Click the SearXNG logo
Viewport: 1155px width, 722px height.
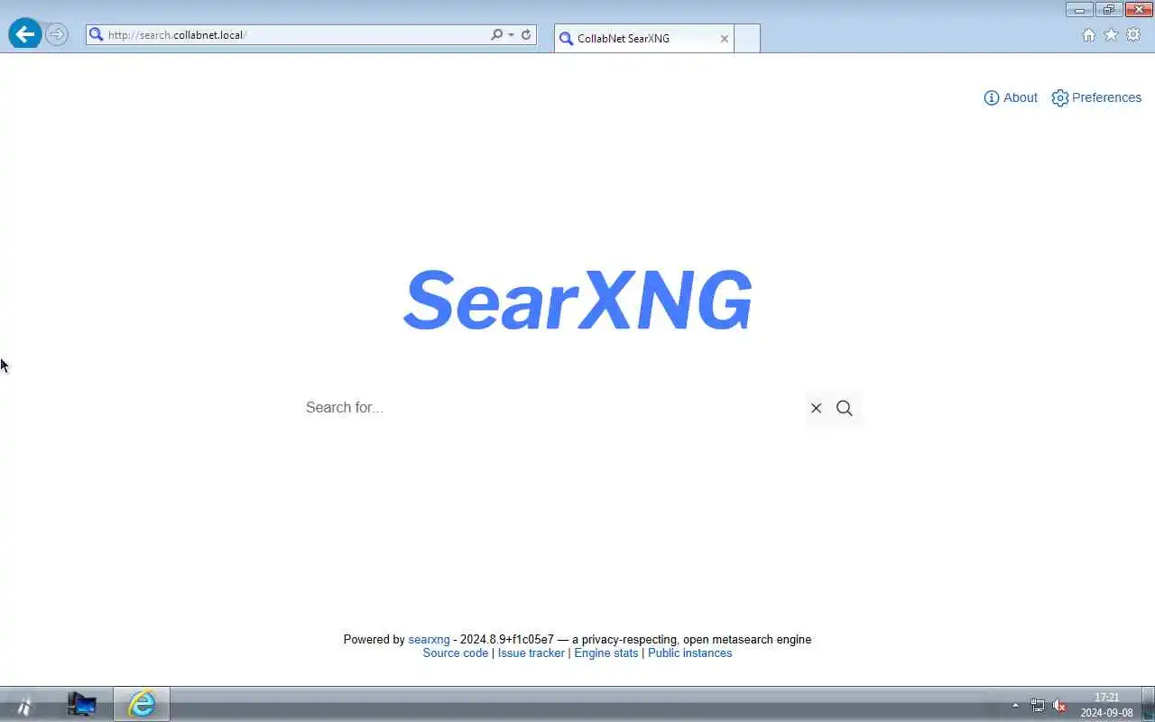tap(577, 300)
